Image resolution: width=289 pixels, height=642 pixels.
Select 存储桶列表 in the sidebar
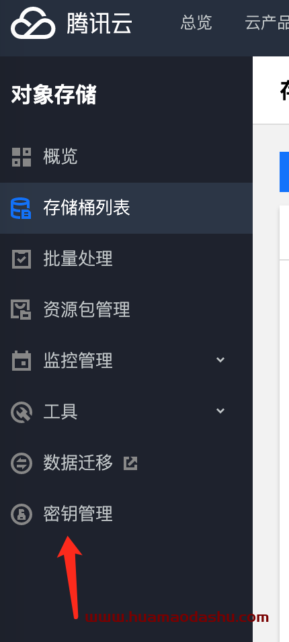tap(126, 208)
